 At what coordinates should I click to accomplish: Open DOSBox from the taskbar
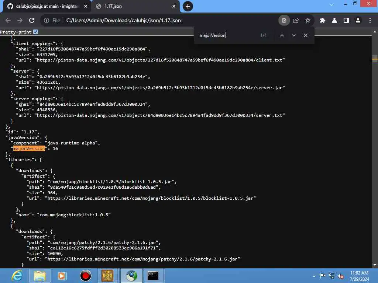[x=108, y=276]
